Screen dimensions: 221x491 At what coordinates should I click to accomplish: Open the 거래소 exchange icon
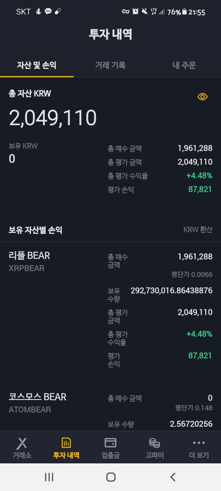22,448
